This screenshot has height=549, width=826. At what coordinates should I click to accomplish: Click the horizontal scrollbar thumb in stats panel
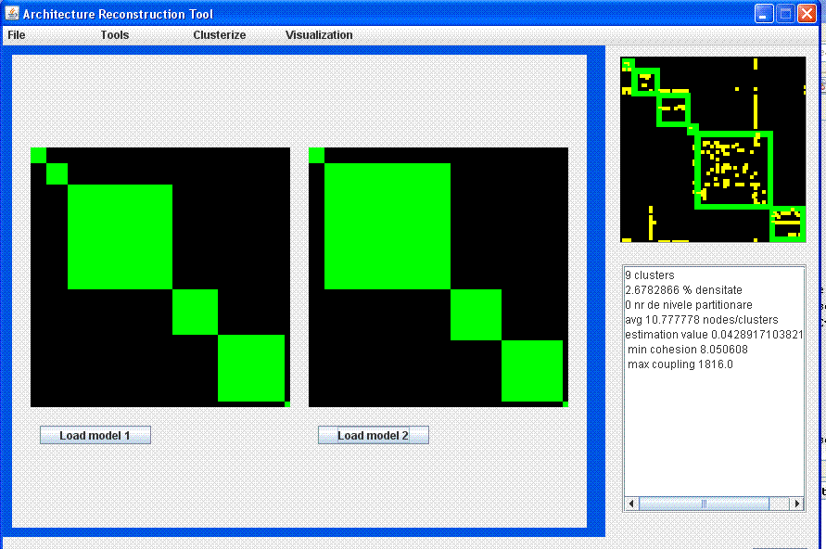[704, 504]
